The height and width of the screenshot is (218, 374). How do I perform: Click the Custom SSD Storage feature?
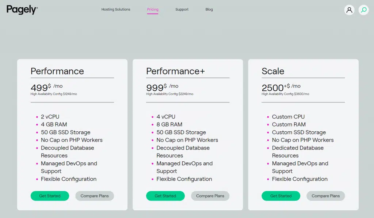point(299,132)
